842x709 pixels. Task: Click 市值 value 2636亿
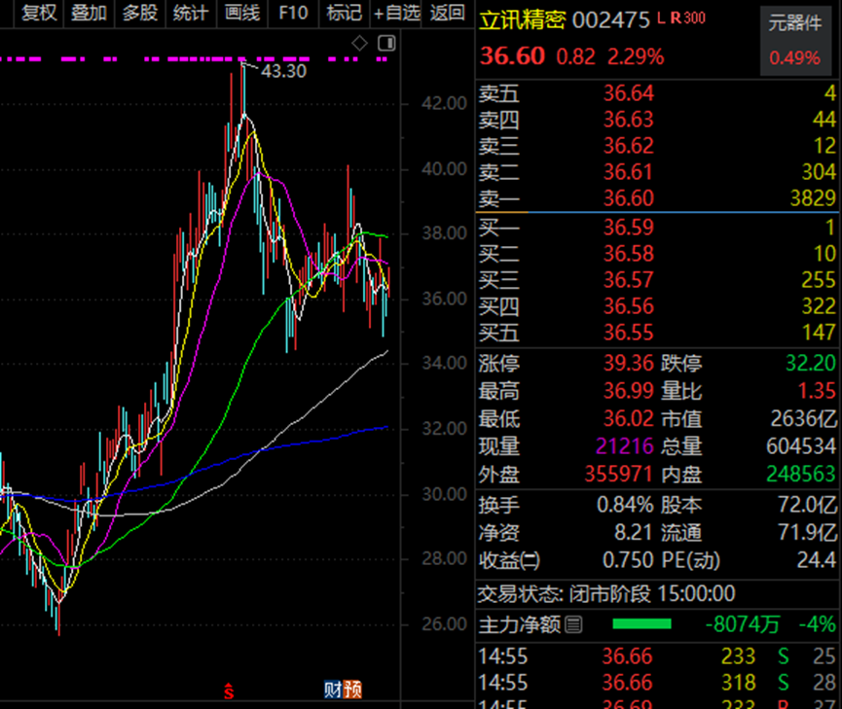pos(803,418)
